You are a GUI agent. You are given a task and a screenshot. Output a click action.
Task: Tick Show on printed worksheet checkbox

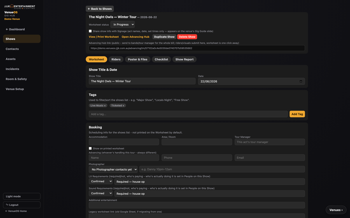[x=90, y=148]
